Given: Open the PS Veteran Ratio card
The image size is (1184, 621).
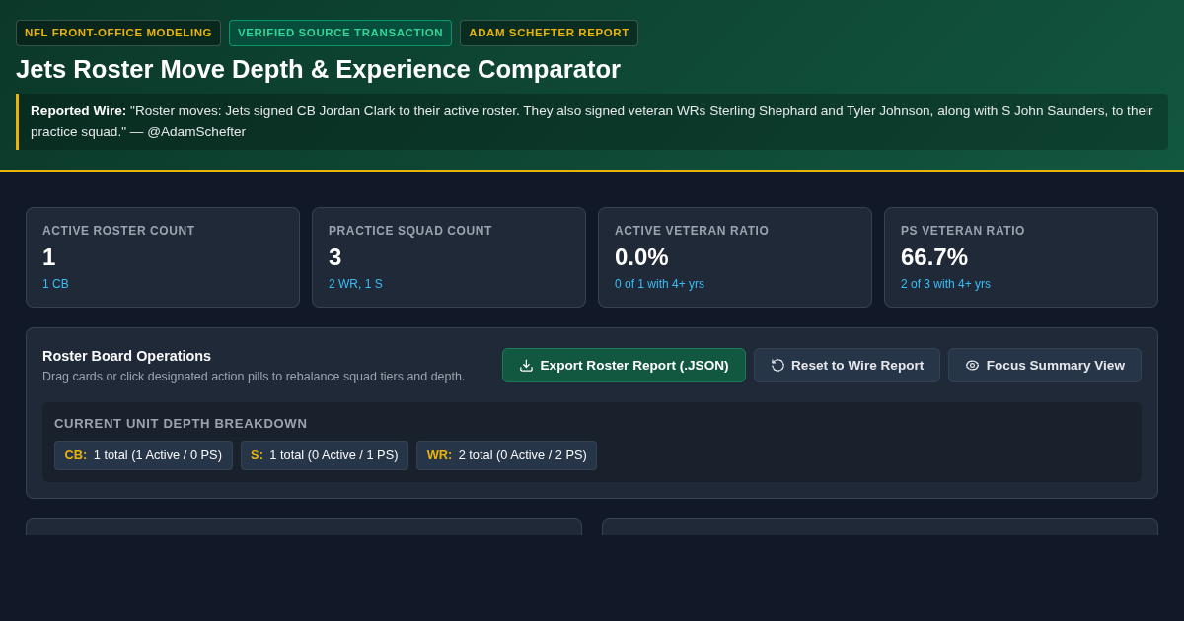Looking at the screenshot, I should [x=1021, y=257].
